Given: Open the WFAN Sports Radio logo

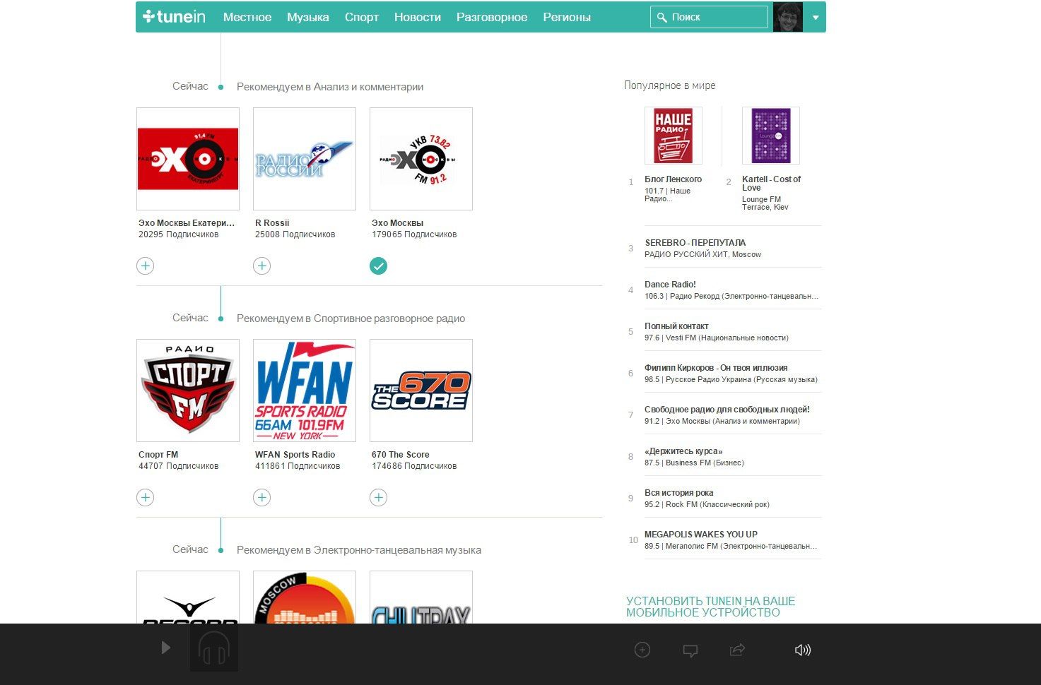Looking at the screenshot, I should tap(305, 391).
